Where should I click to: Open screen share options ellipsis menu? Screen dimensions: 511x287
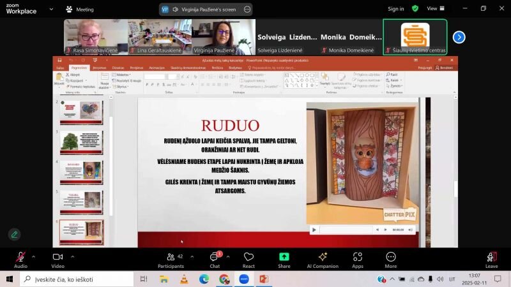[x=247, y=10]
